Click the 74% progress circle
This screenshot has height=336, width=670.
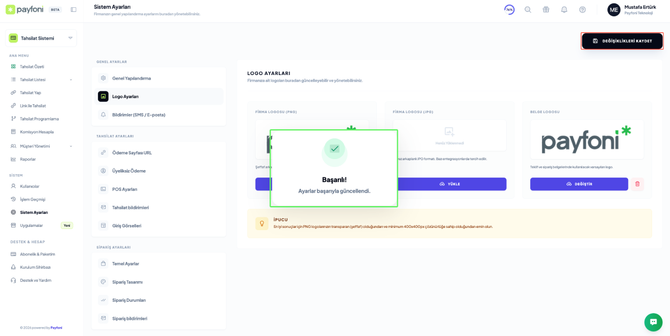[509, 10]
